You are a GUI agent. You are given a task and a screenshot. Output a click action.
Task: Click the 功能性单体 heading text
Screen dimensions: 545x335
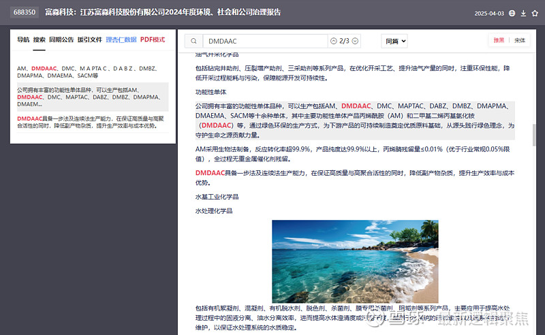click(211, 92)
